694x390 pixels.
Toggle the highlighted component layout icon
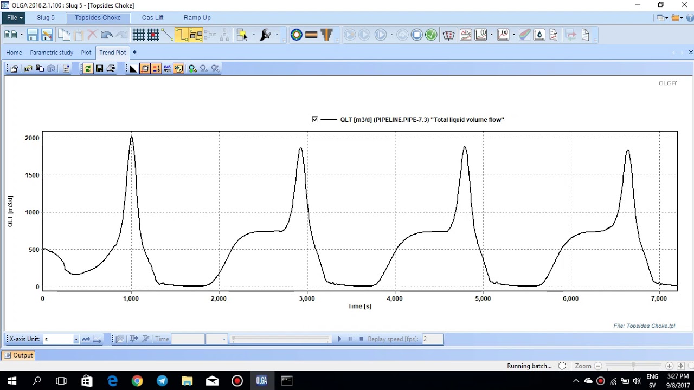point(196,35)
